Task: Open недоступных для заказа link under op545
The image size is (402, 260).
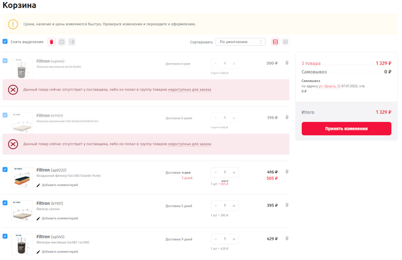Action: [189, 89]
